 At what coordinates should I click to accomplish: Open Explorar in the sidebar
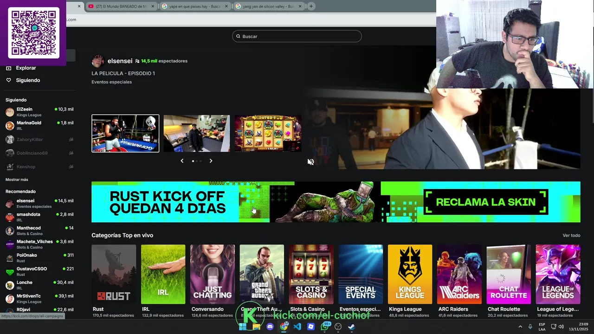coord(26,68)
